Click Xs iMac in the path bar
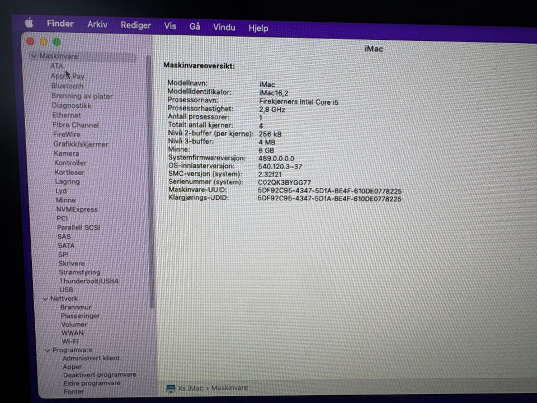 pyautogui.click(x=190, y=388)
